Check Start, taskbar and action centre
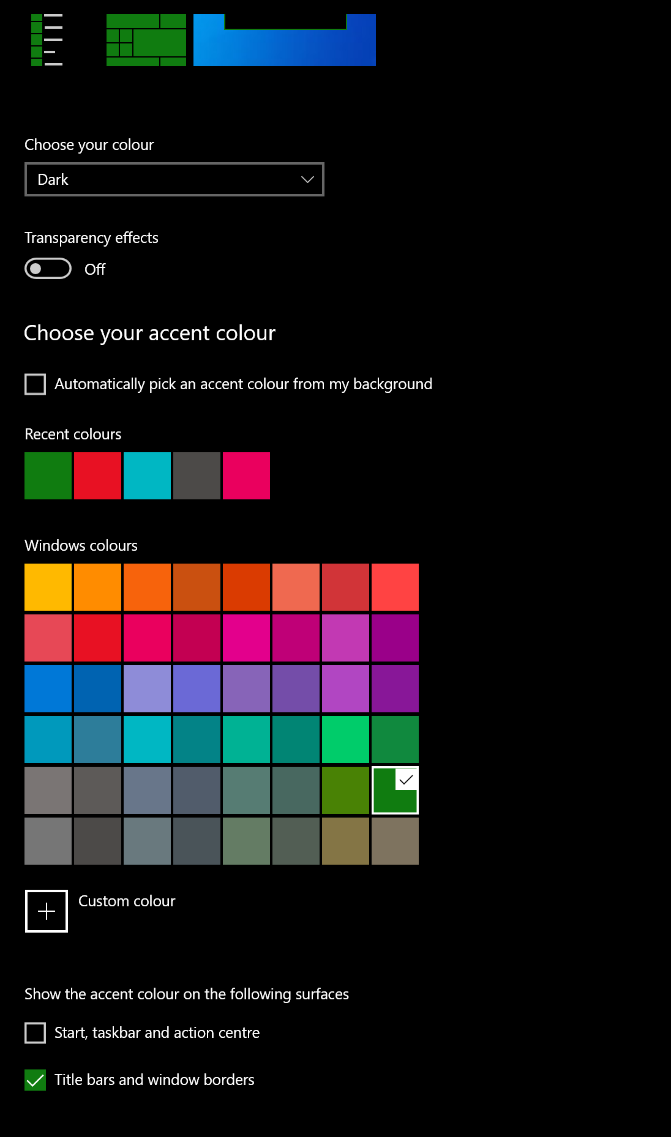The width and height of the screenshot is (671, 1137). [36, 1033]
